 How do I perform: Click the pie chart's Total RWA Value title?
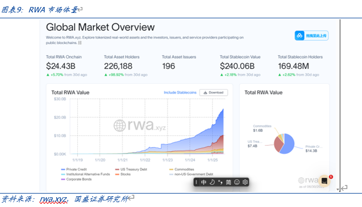(263, 92)
